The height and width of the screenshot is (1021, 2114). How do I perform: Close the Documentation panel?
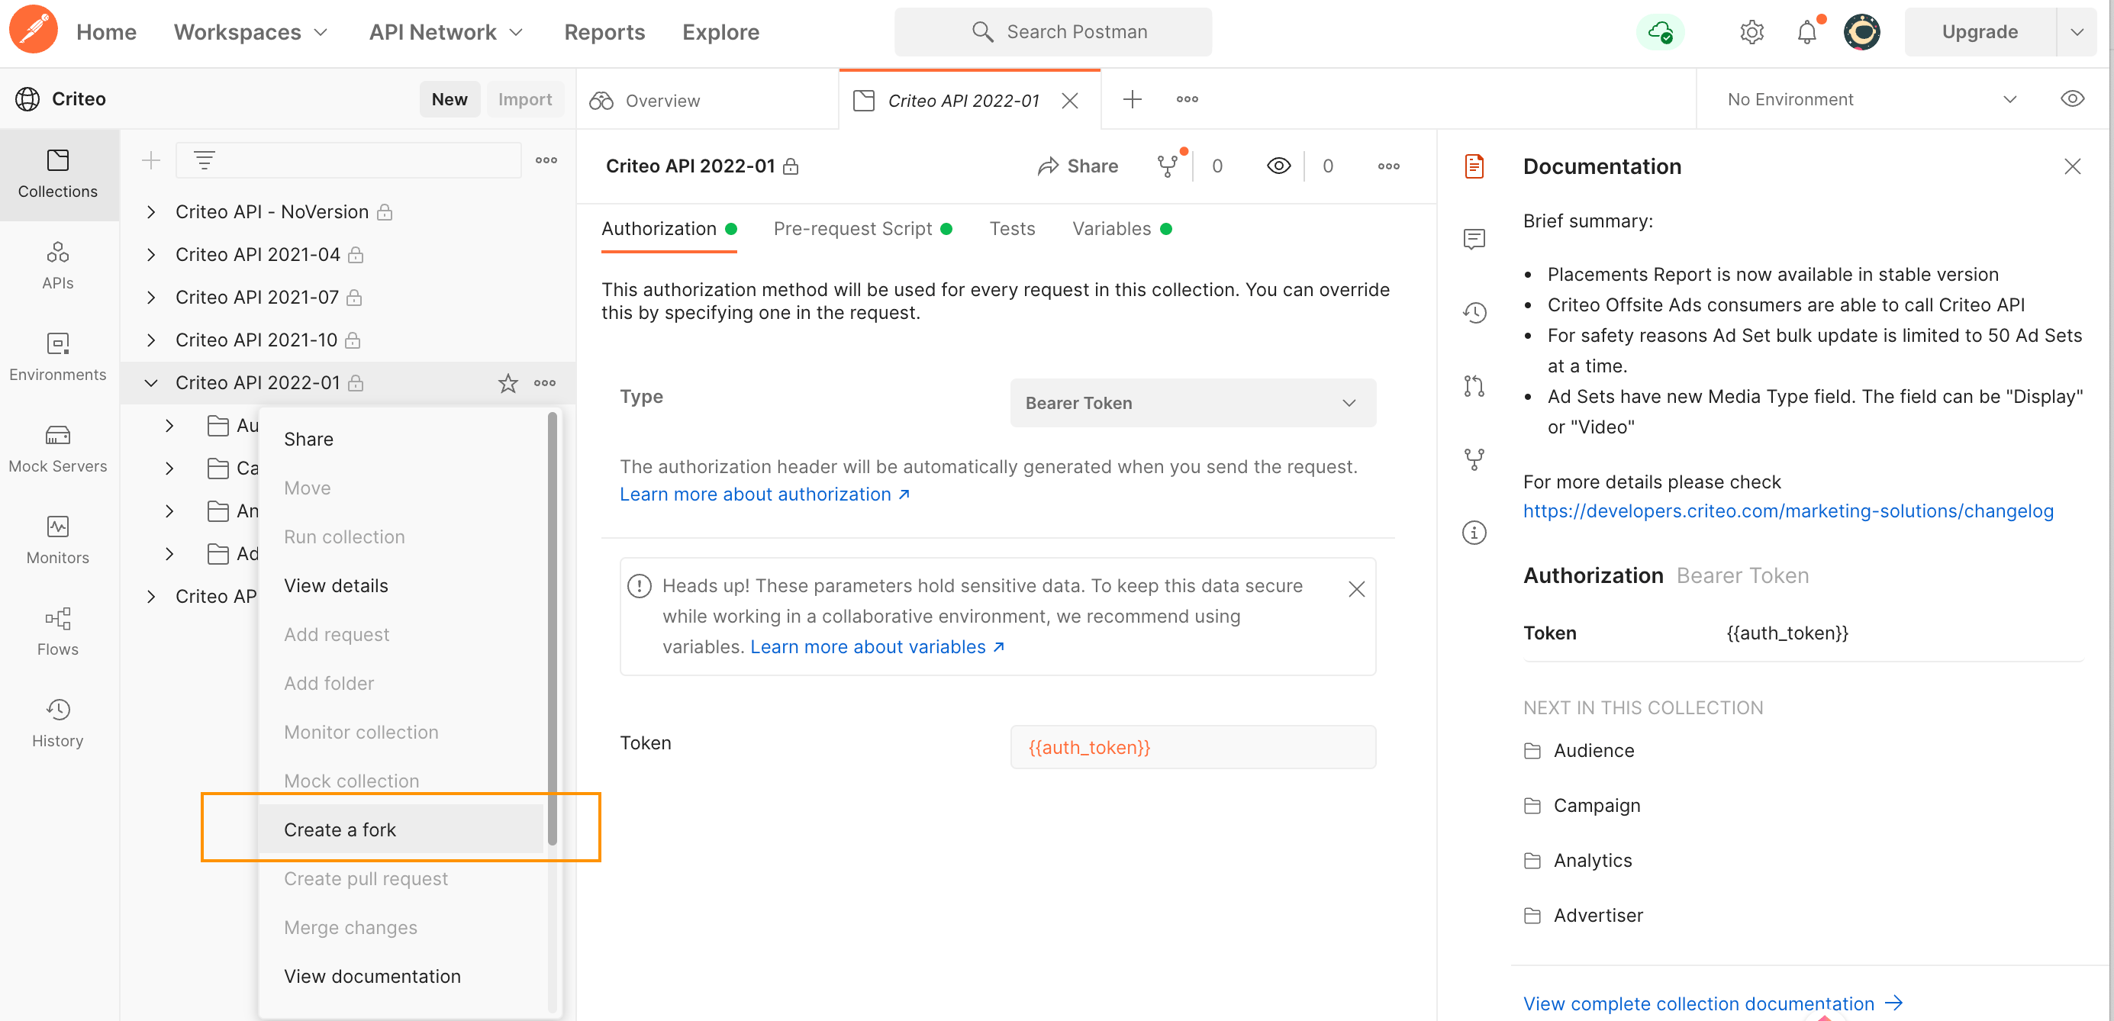(x=2072, y=166)
